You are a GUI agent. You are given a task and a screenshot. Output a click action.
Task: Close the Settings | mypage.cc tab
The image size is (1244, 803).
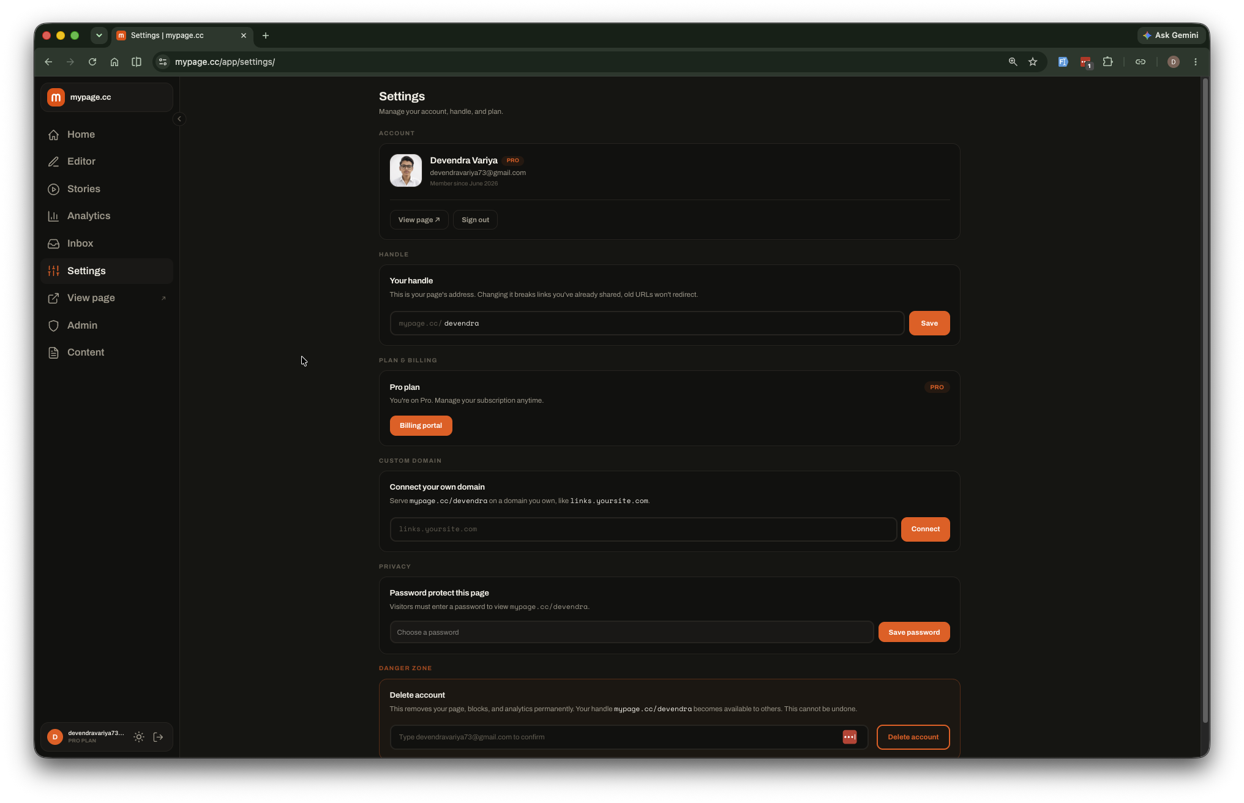tap(244, 35)
